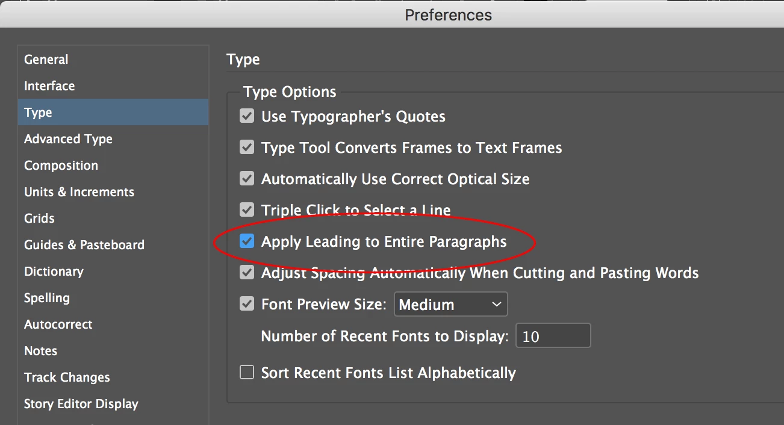Toggle Adjust Spacing Automatically When Cutting checkbox

(247, 273)
